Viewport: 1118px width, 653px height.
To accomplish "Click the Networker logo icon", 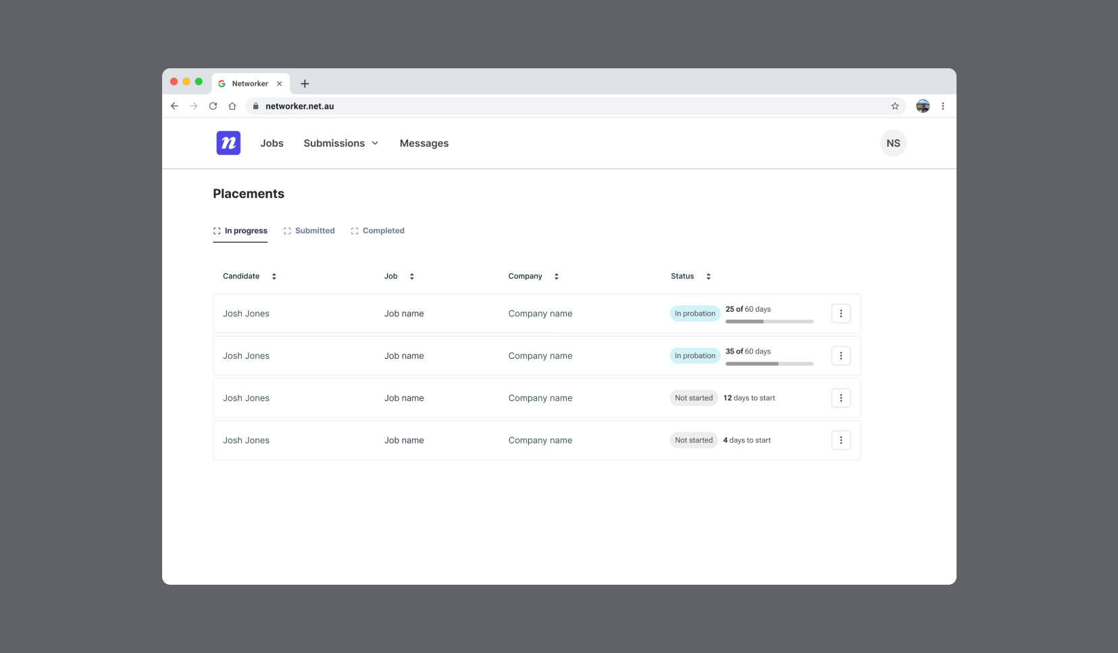I will 228,143.
